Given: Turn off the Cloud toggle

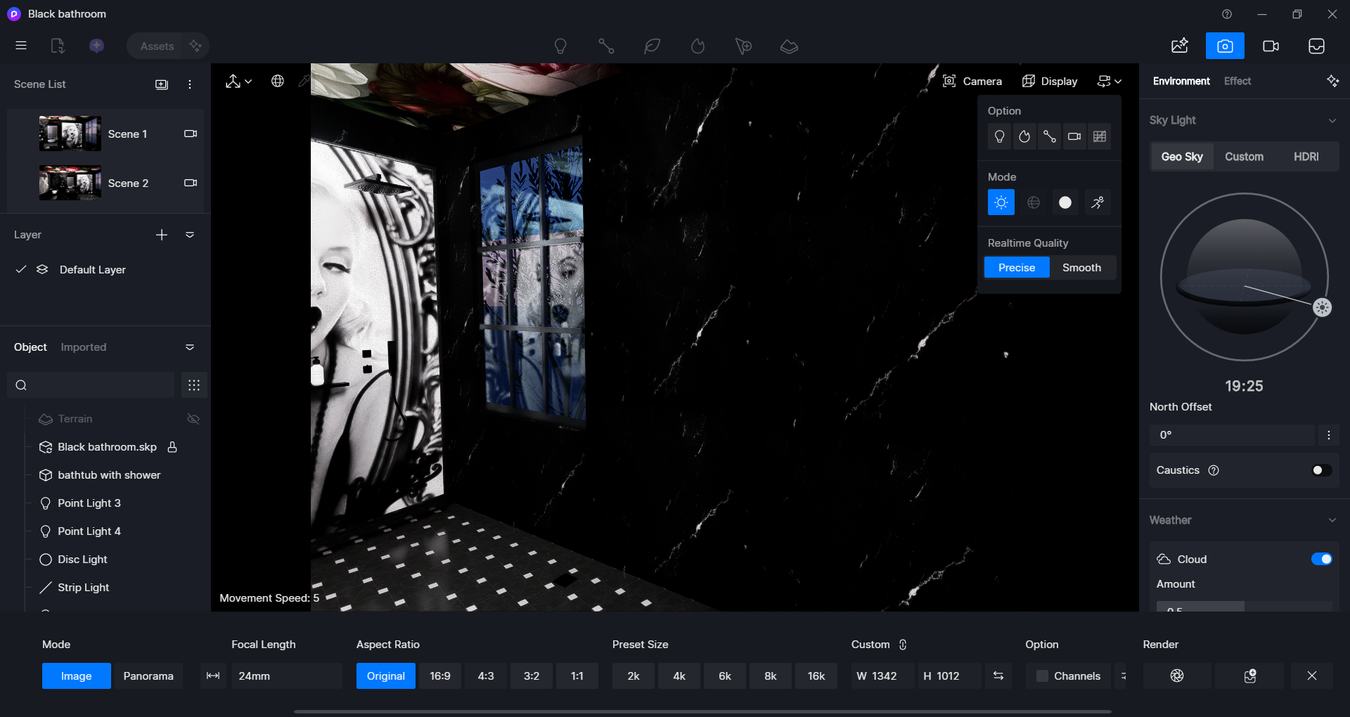Looking at the screenshot, I should click(1321, 560).
